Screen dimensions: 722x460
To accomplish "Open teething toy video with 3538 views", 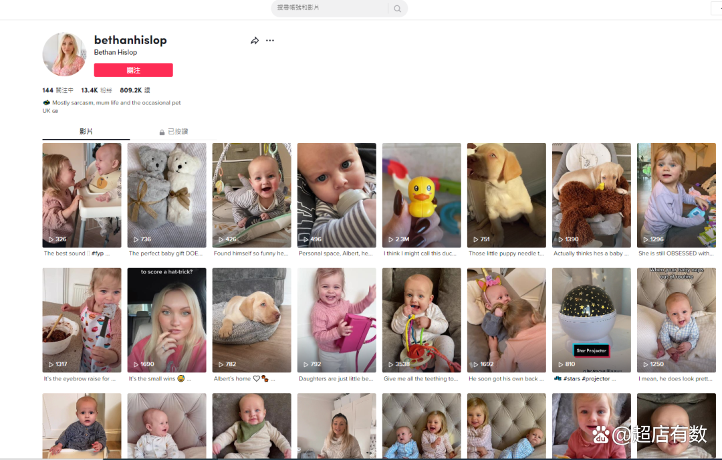I will [422, 320].
